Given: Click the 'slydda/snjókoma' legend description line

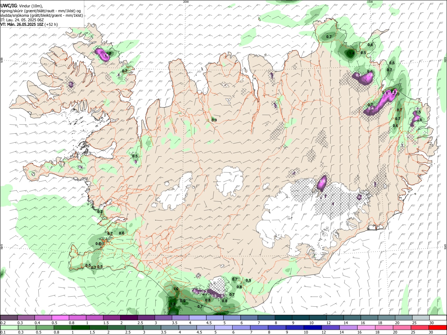Looking at the screenshot, I should point(42,15).
